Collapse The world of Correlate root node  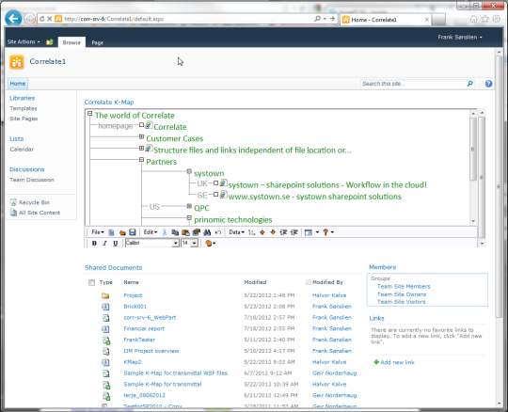click(89, 114)
